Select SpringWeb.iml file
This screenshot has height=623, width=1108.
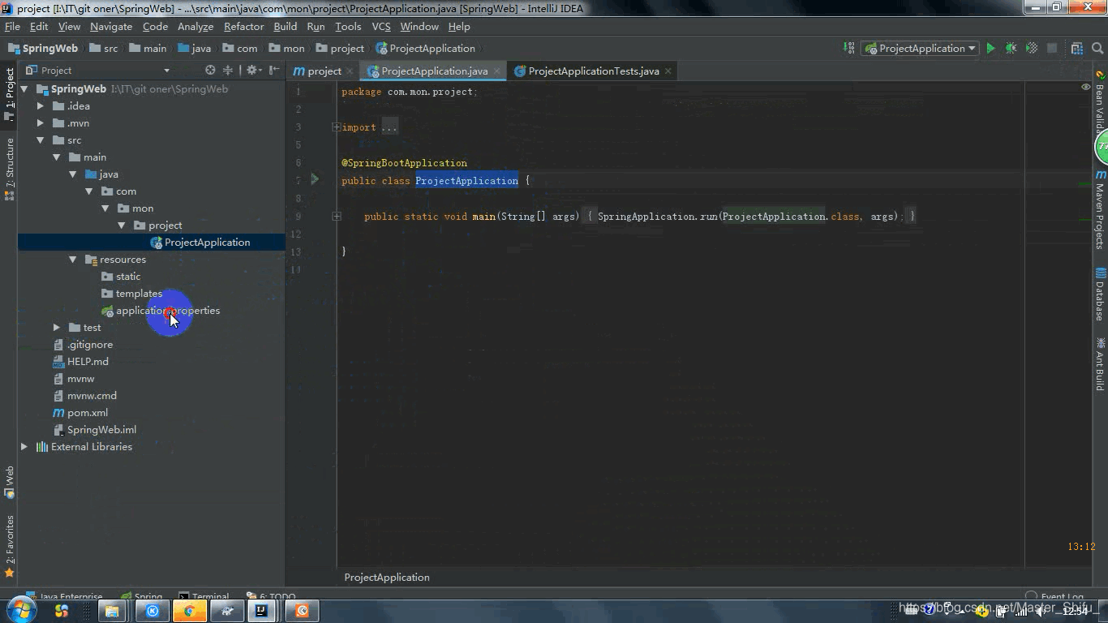pos(94,430)
